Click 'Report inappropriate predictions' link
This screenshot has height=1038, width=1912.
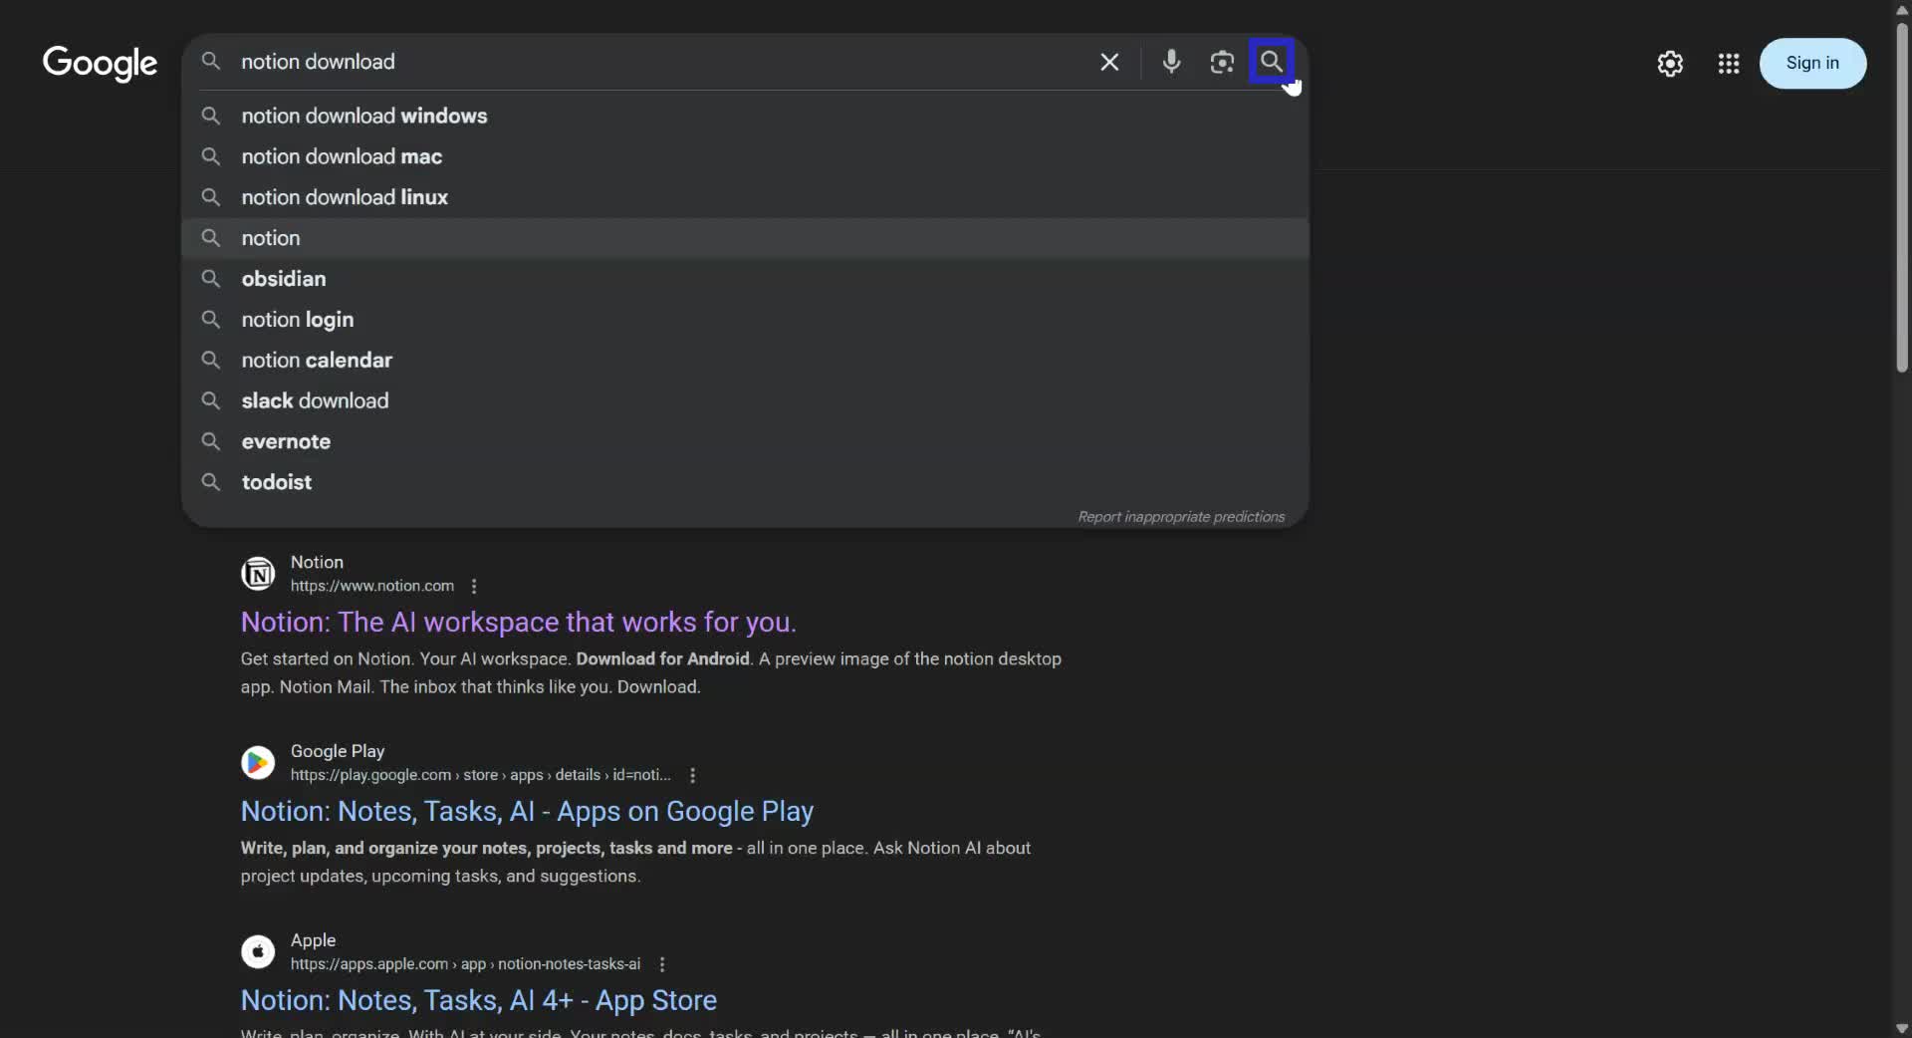click(x=1181, y=516)
